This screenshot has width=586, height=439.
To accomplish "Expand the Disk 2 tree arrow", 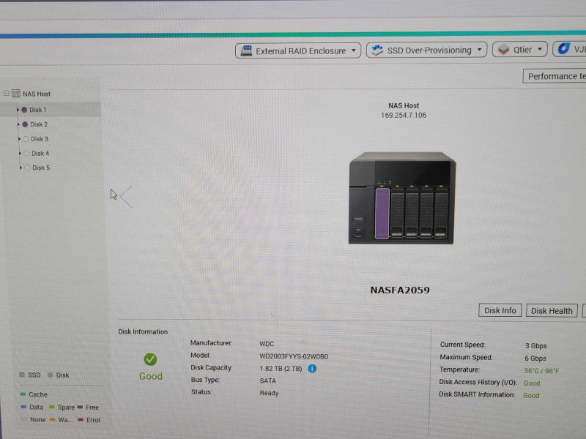I will pyautogui.click(x=18, y=124).
